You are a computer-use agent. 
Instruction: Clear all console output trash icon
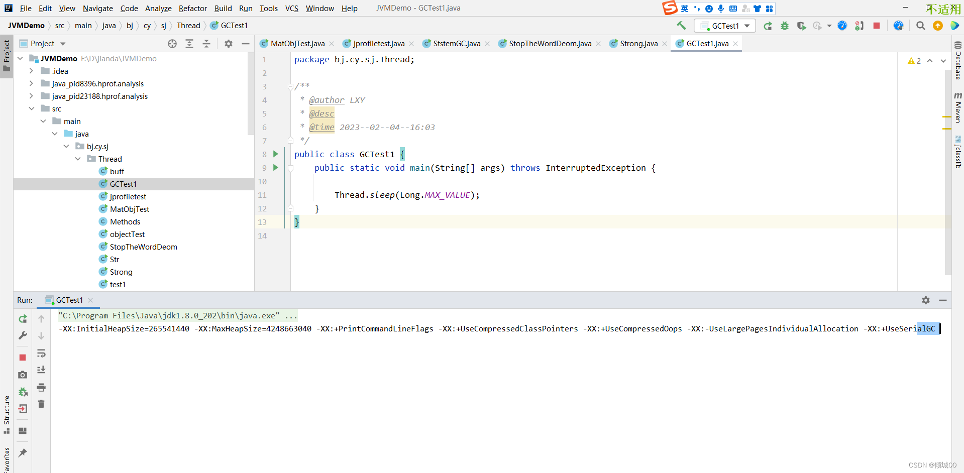41,404
